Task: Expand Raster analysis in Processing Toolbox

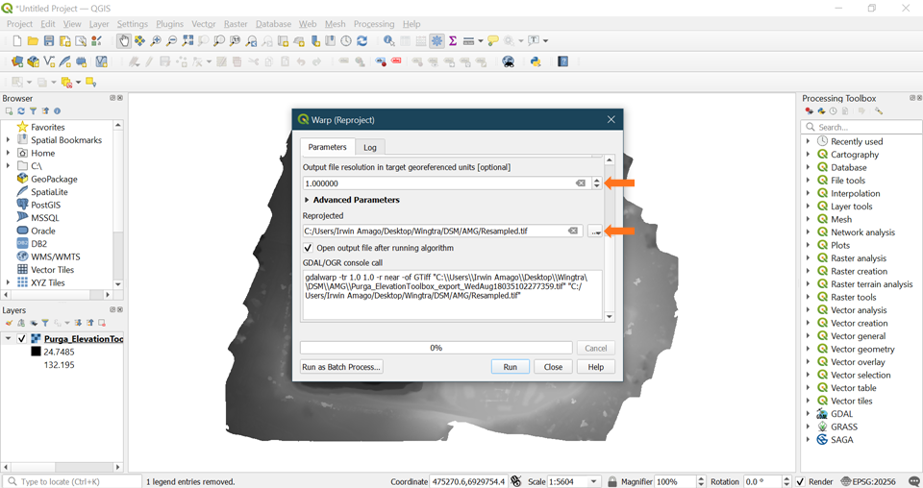Action: 809,258
